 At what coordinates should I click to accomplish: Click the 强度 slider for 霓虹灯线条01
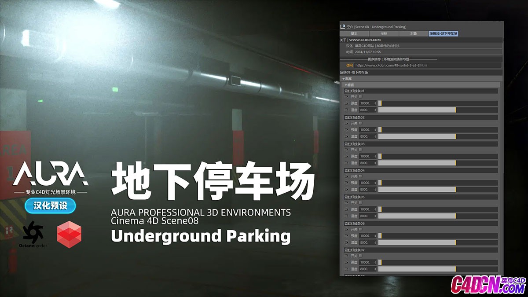[438, 103]
